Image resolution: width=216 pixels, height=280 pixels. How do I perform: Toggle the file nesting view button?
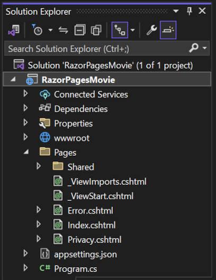coord(120,30)
